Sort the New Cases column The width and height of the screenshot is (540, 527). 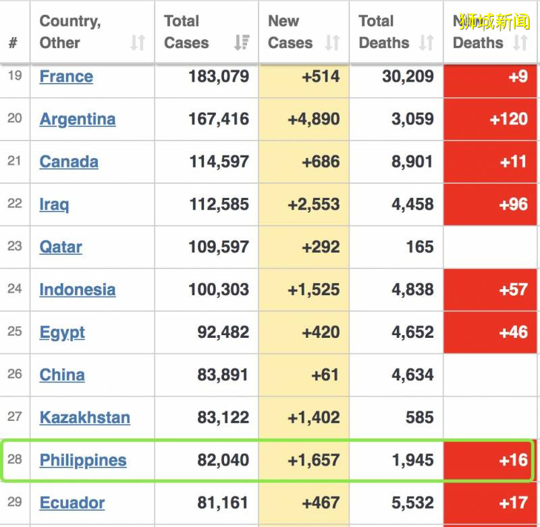[x=332, y=43]
